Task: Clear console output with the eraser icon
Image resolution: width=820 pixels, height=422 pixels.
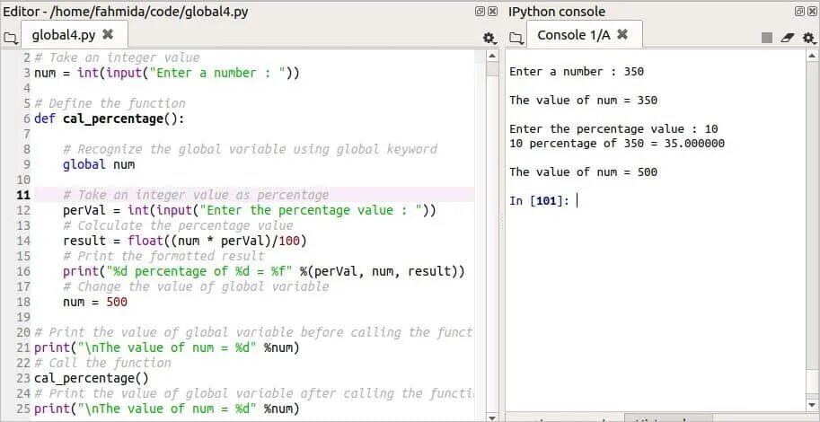Action: tap(788, 38)
